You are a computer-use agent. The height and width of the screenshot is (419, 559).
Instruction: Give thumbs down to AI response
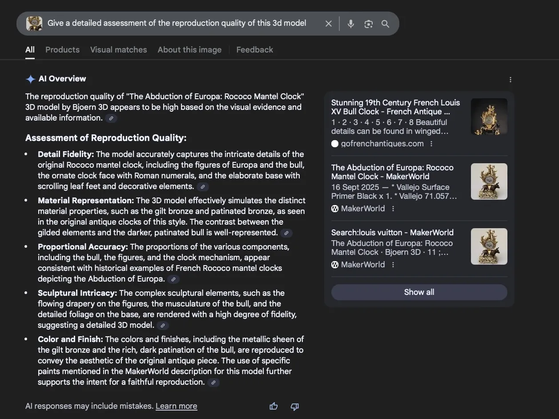[x=294, y=406]
